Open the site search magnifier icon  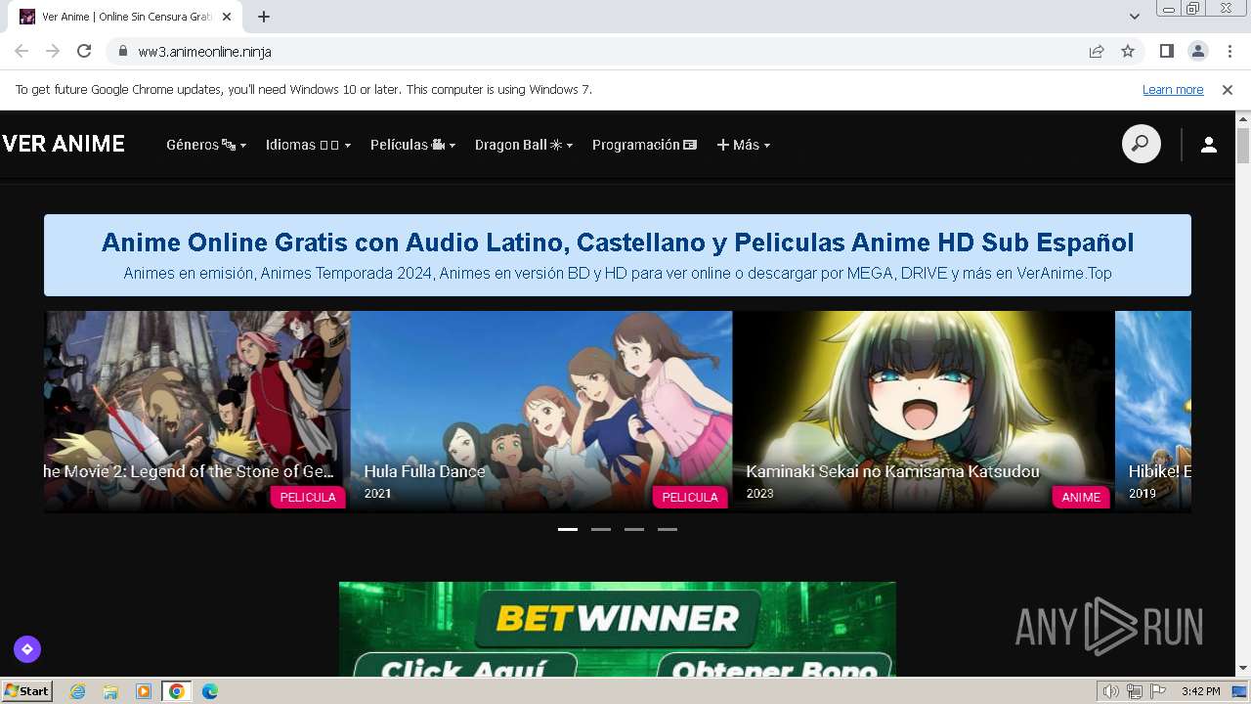tap(1141, 144)
